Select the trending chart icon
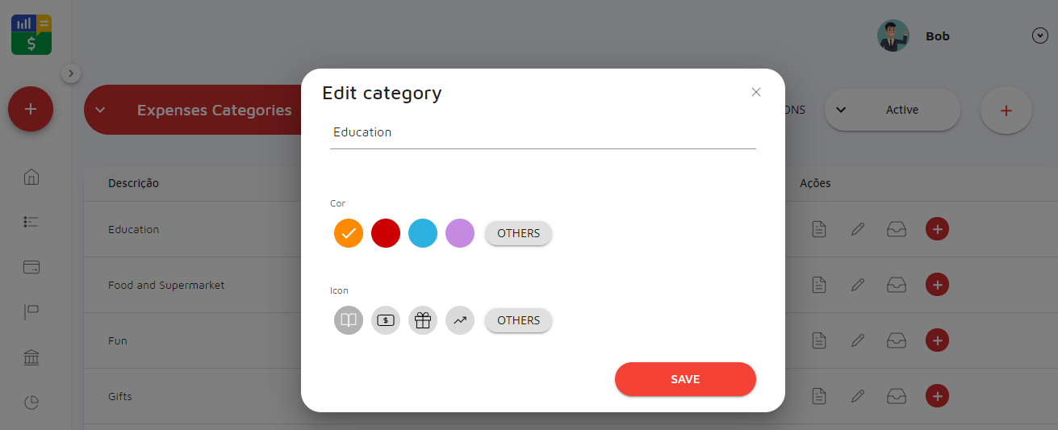The height and width of the screenshot is (430, 1058). pos(460,320)
